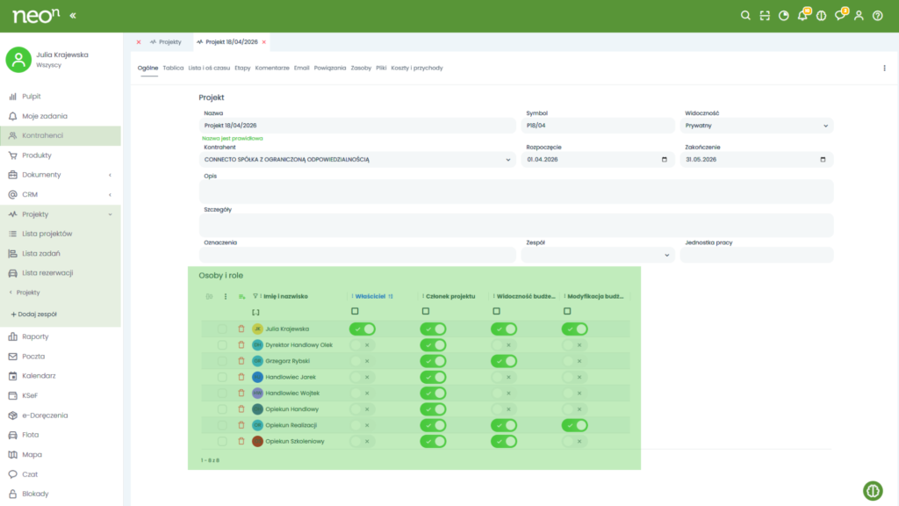This screenshot has height=506, width=899.
Task: Disable Członek projektu for Opiekun Handlowy
Action: (433, 409)
